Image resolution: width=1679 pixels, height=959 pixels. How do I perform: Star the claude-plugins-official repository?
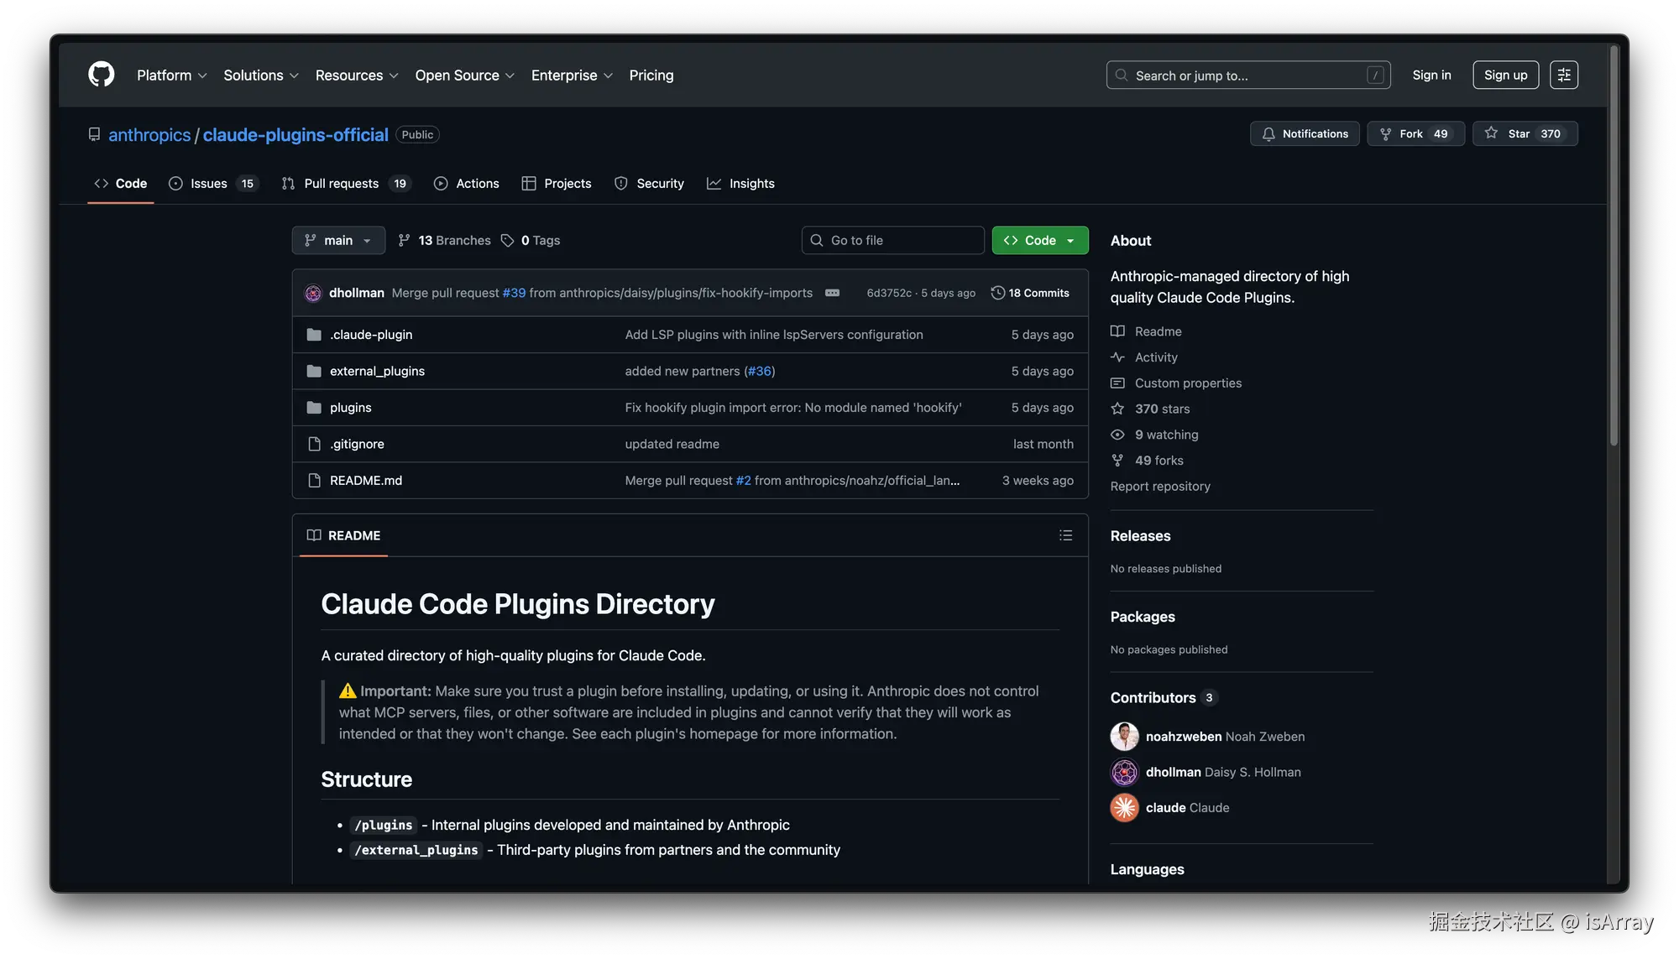tap(1525, 134)
